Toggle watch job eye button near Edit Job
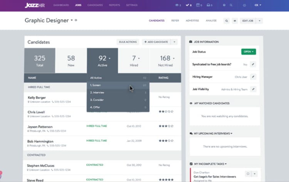Image resolution: width=289 pixels, height=182 pixels. pos(235,21)
